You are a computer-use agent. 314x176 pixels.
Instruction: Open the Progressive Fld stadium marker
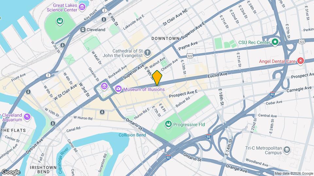point(168,124)
